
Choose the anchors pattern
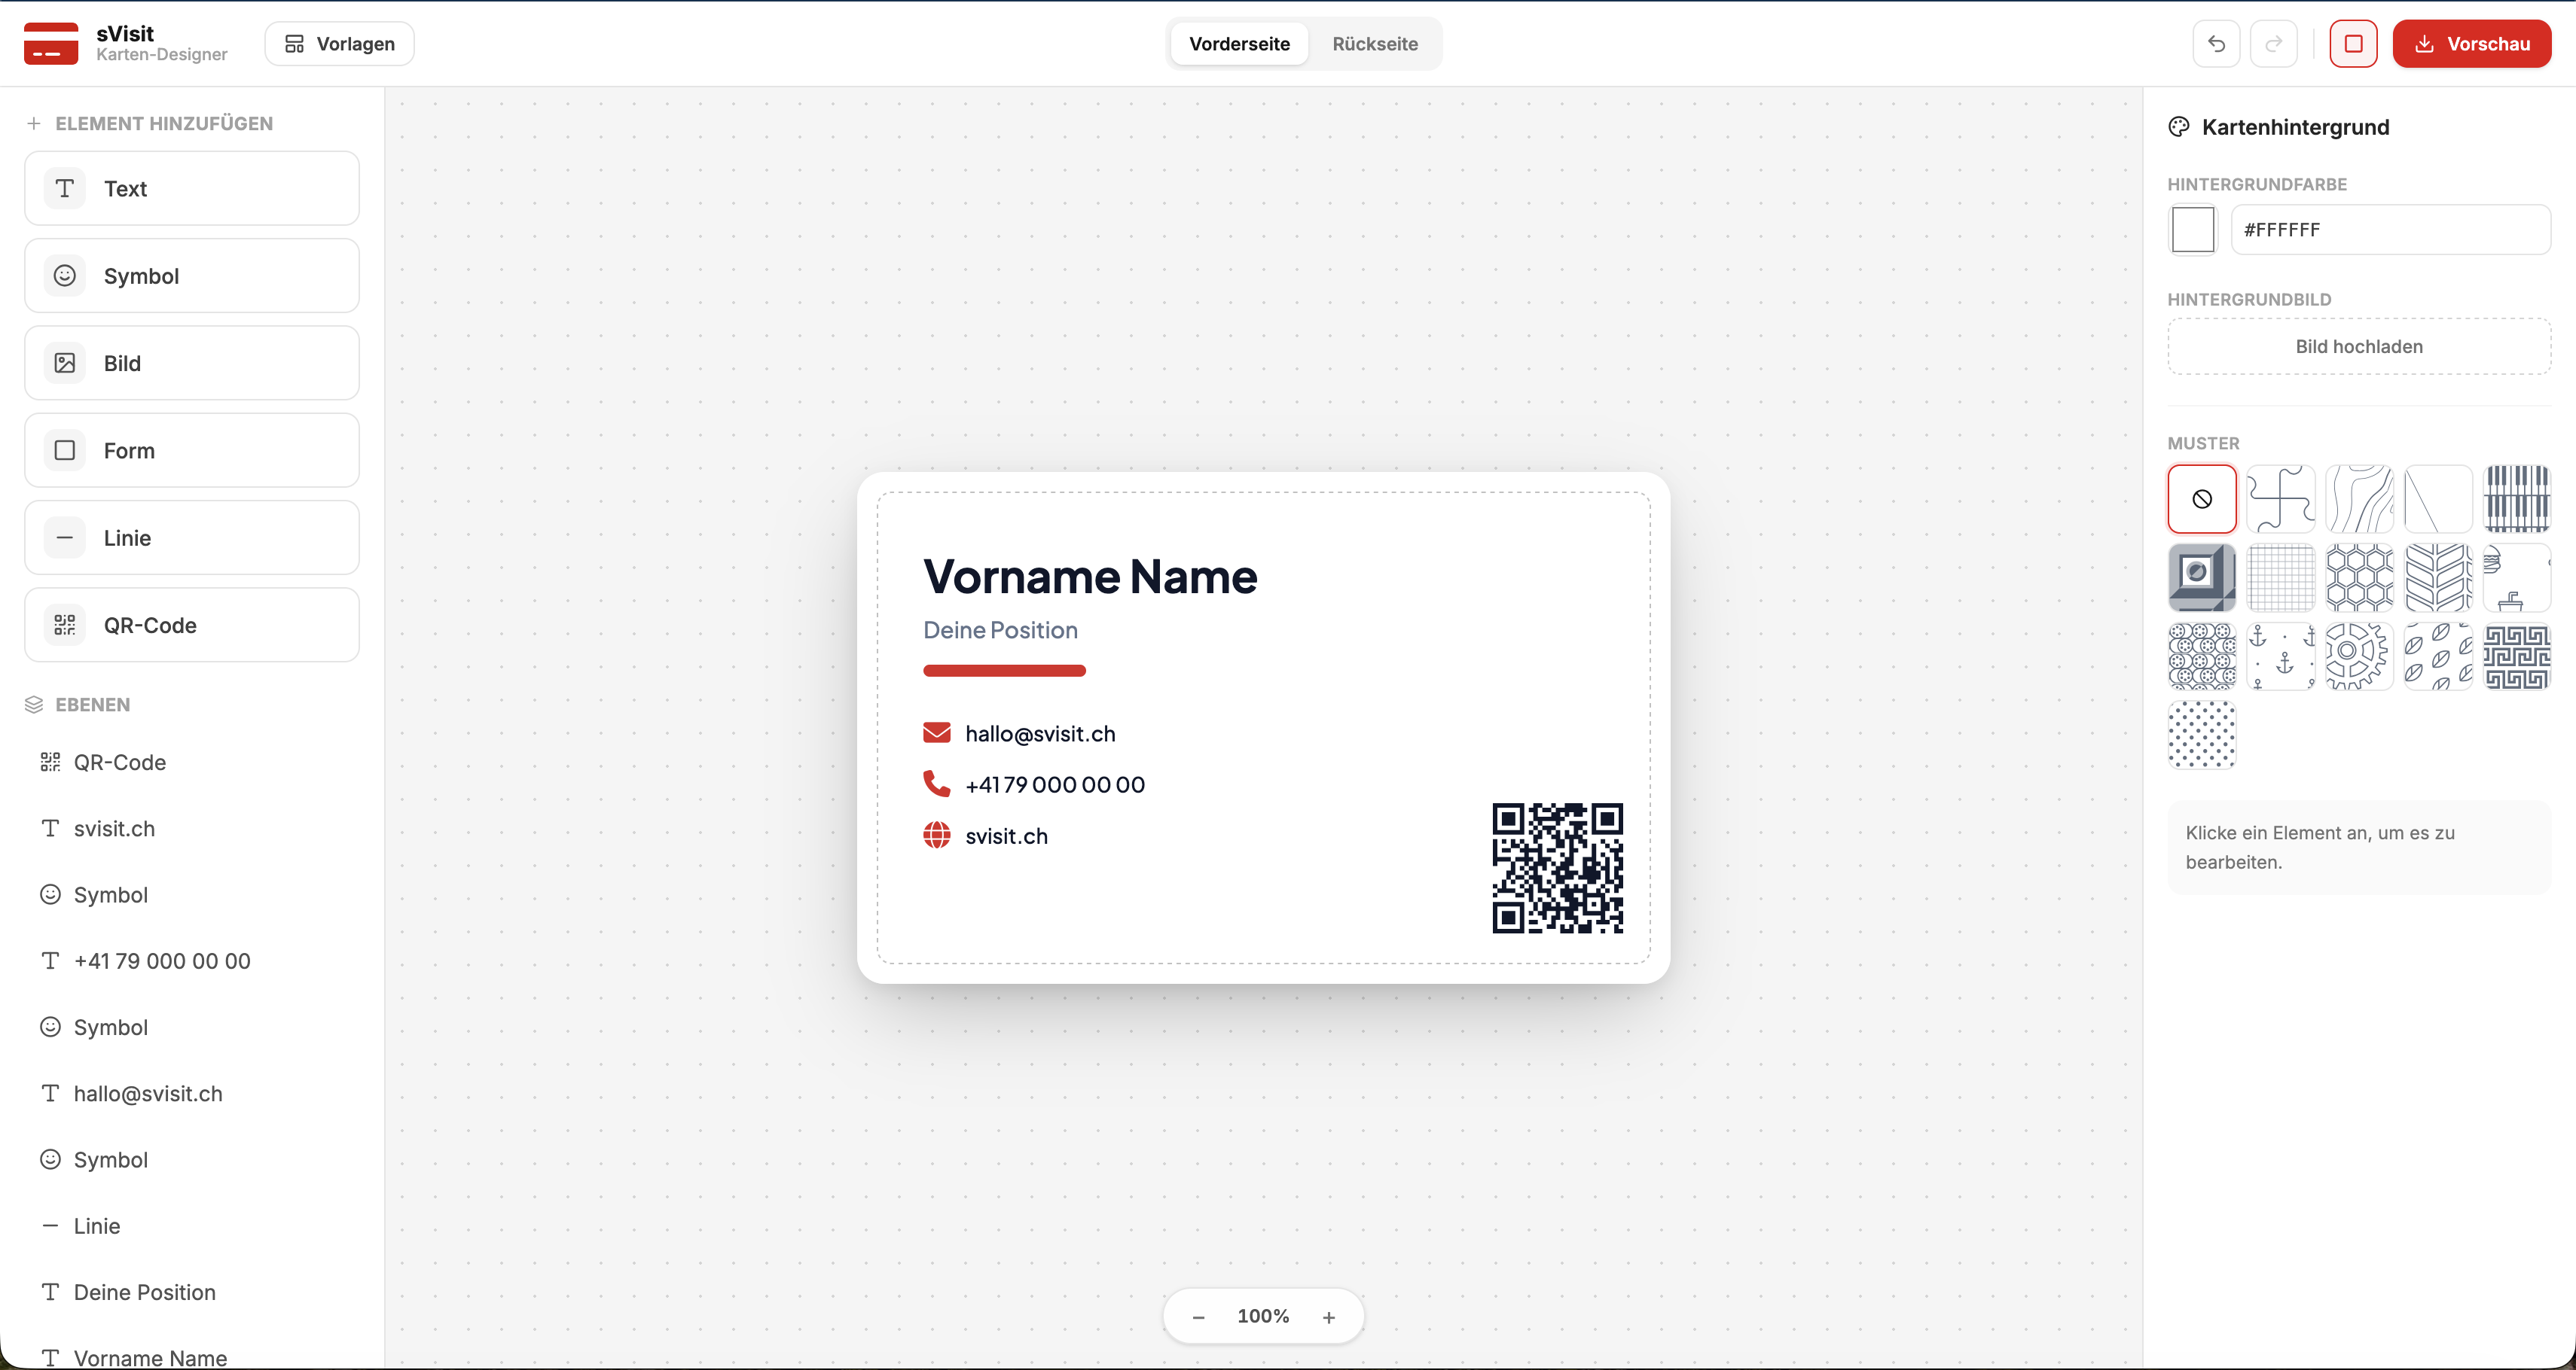tap(2281, 656)
